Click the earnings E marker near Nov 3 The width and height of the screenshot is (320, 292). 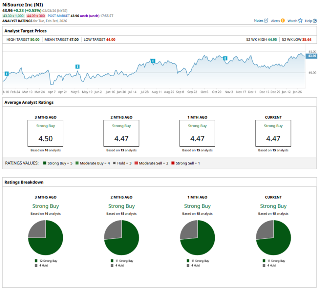pyautogui.click(x=225, y=58)
